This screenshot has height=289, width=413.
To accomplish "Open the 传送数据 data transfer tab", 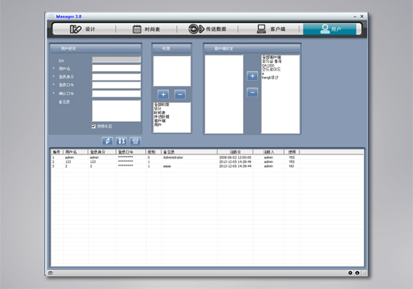I will (207, 29).
